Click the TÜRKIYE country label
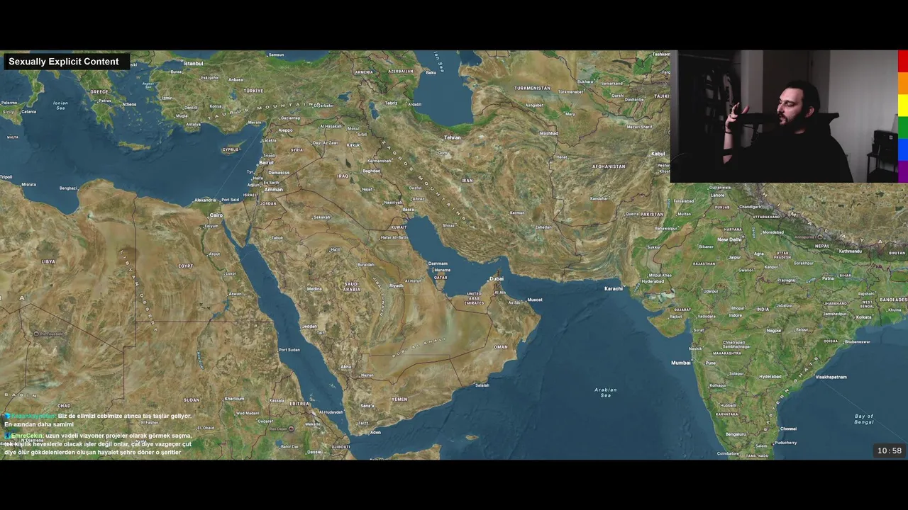 [253, 91]
